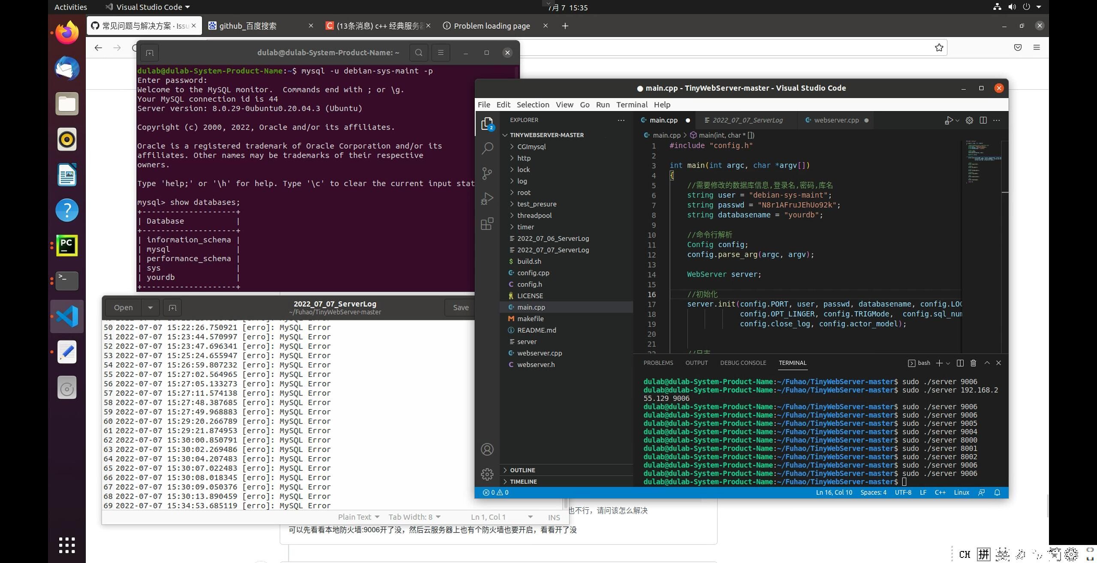Open the Terminal menu

click(x=631, y=105)
